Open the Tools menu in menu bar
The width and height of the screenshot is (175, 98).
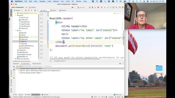[68, 1]
